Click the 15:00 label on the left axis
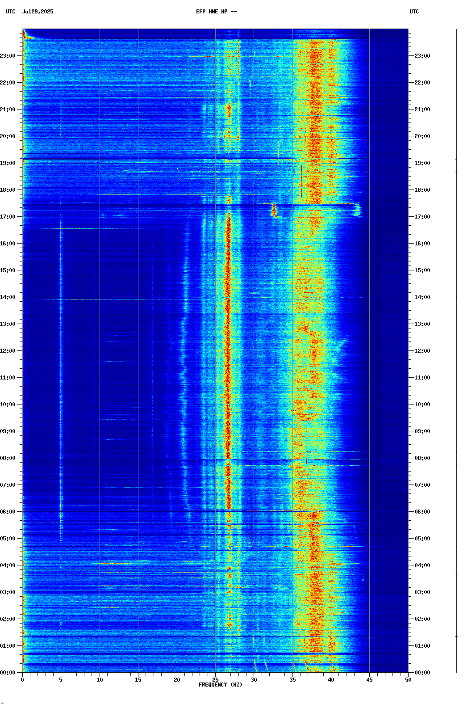Image resolution: width=476 pixels, height=708 pixels. pos(8,270)
